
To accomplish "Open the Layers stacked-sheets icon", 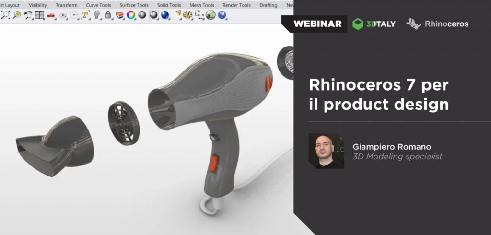I will pyautogui.click(x=119, y=15).
